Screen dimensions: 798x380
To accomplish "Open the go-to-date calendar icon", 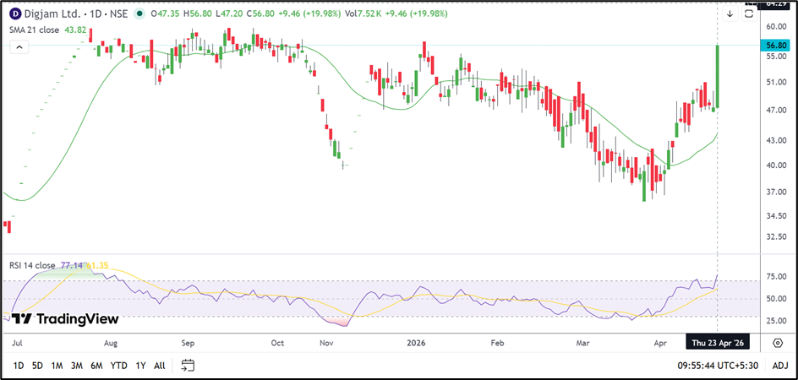I will coord(188,366).
